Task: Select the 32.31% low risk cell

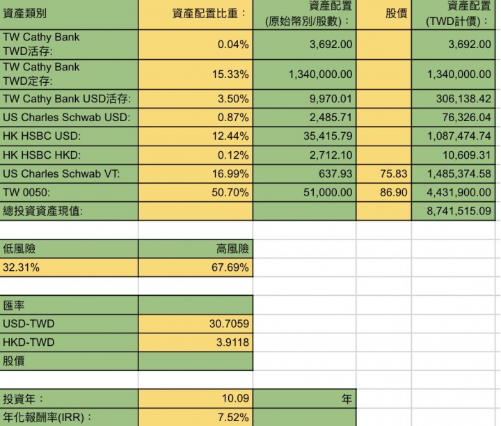Action: click(x=69, y=267)
